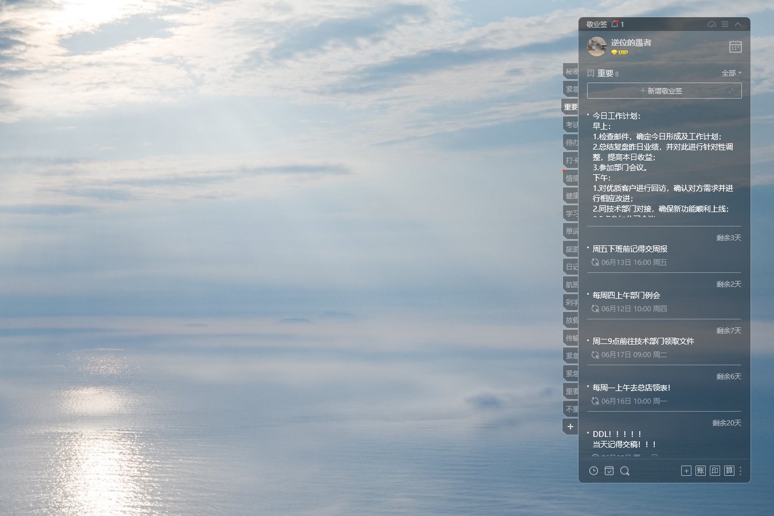Click the expand corner icon in 新增敬业签 box
774x516 pixels.
point(732,91)
